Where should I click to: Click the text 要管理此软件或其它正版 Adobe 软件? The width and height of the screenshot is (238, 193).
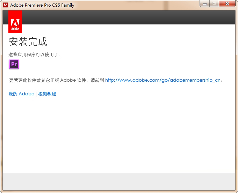(x=48, y=80)
